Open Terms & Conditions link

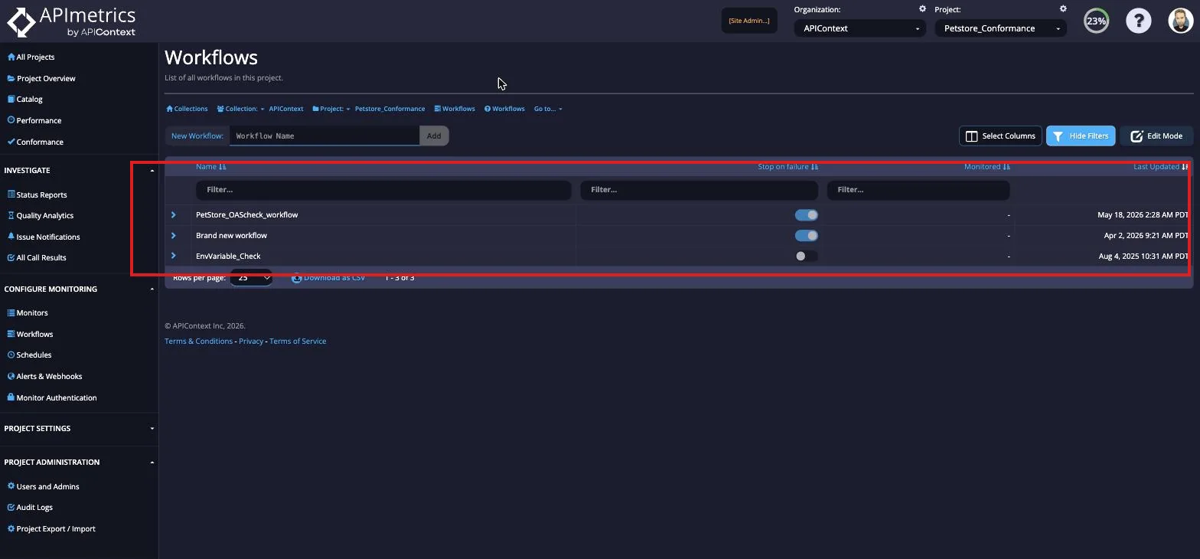click(x=198, y=341)
